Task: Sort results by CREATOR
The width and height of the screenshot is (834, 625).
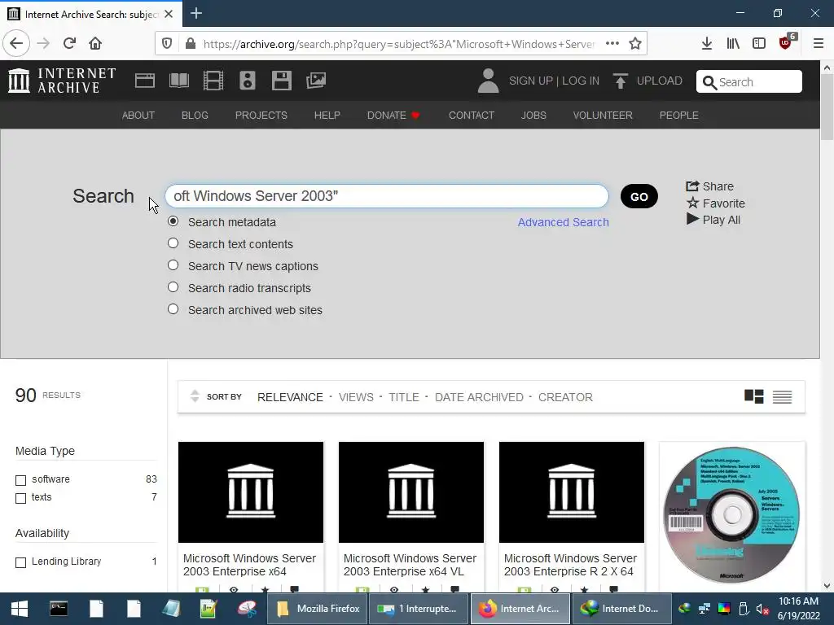Action: tap(565, 397)
